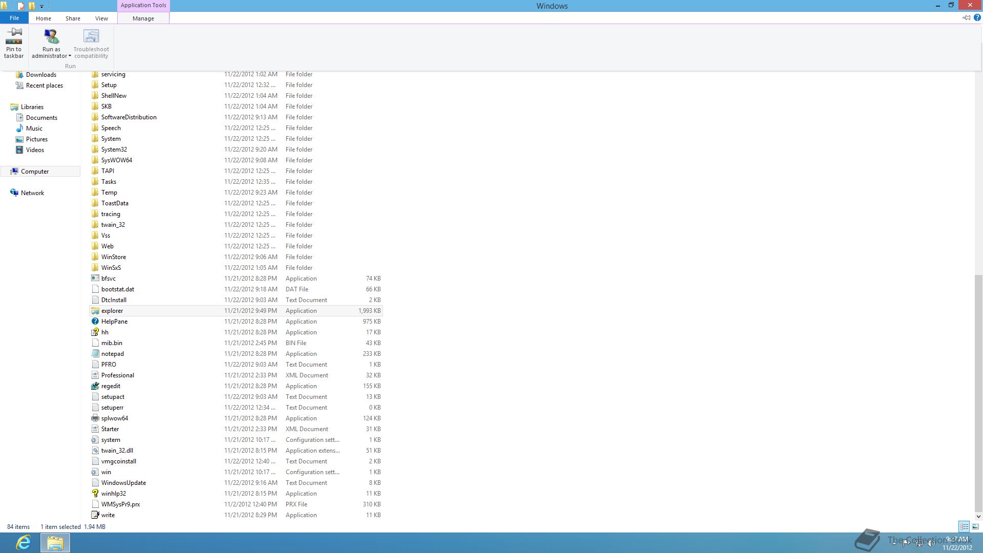Select Computer in navigation pane
Screen dimensions: 983x553
(x=40, y=172)
